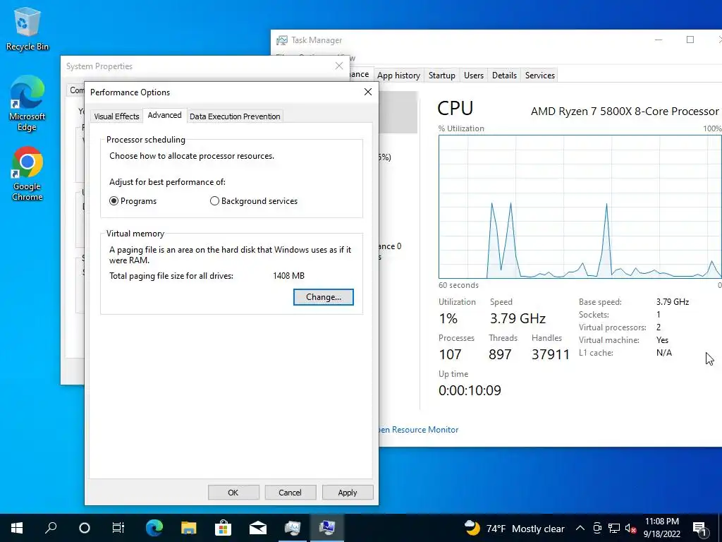This screenshot has height=542, width=722.
Task: Click the Handles count 37911
Action: (x=550, y=354)
